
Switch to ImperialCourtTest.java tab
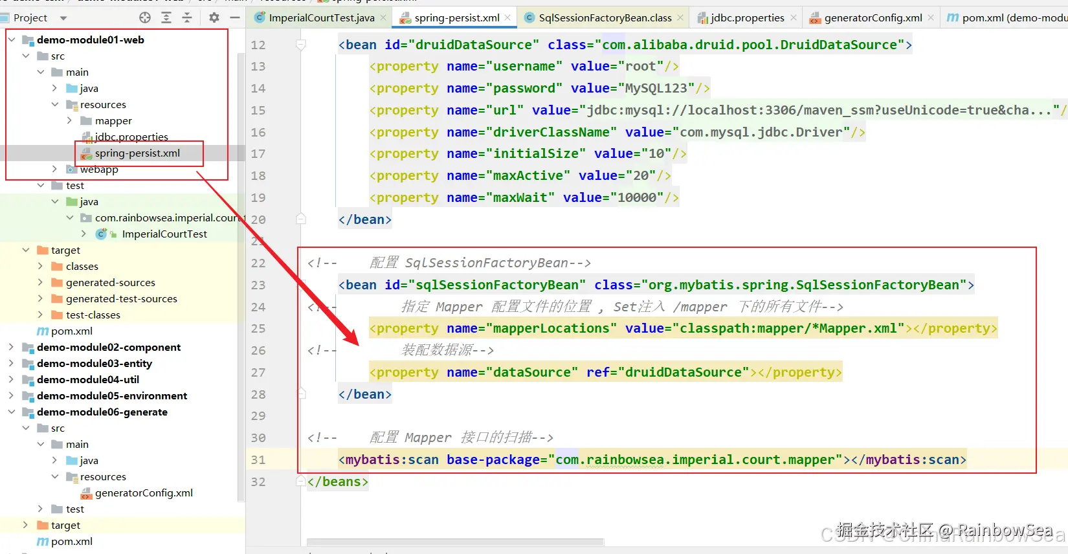click(x=322, y=17)
